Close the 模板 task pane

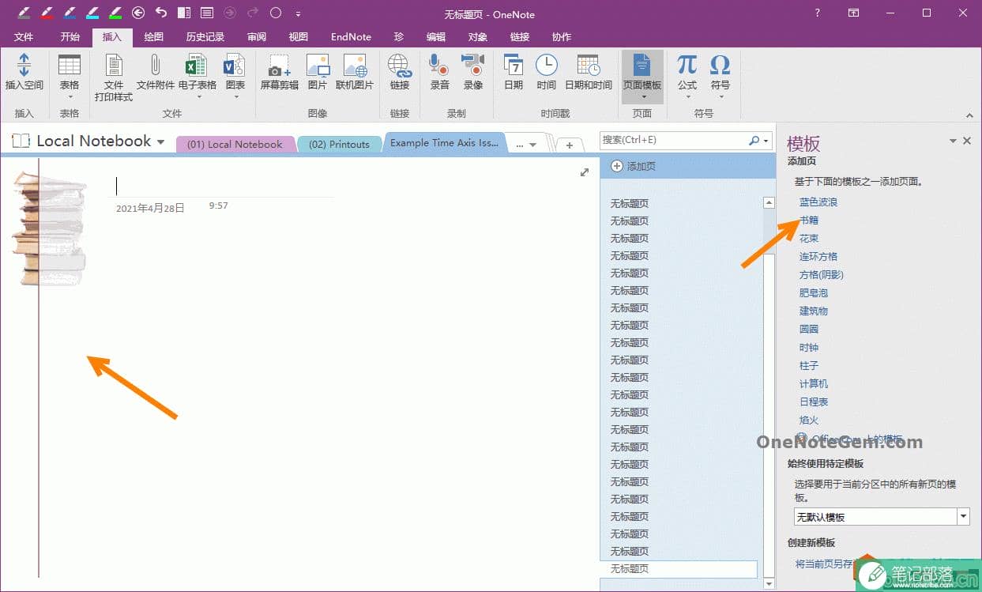pyautogui.click(x=967, y=141)
